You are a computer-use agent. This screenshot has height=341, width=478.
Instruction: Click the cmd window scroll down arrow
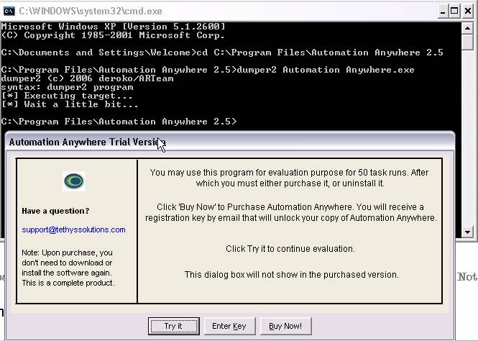(467, 232)
